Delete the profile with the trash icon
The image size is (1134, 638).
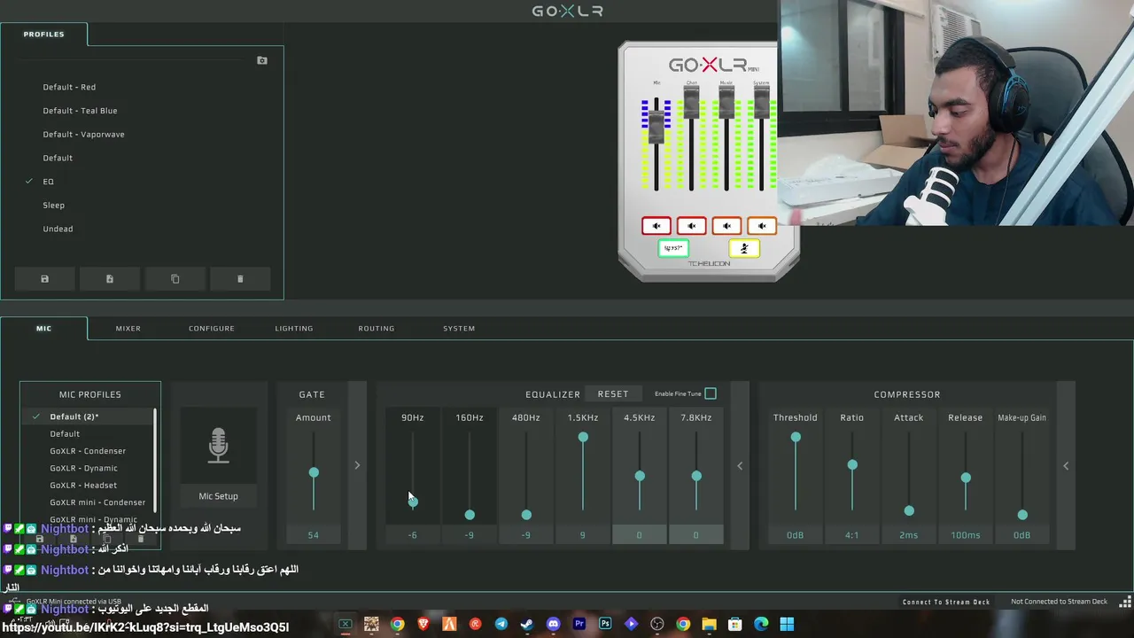coord(240,279)
